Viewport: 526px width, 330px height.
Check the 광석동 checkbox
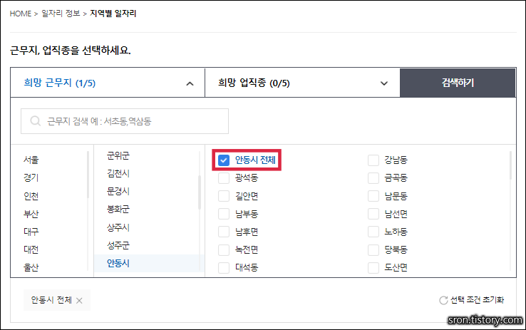224,178
